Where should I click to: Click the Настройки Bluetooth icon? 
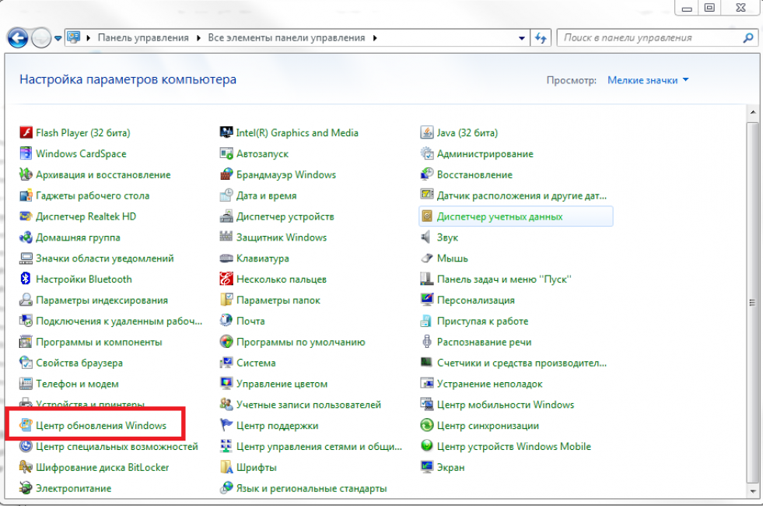click(x=26, y=279)
